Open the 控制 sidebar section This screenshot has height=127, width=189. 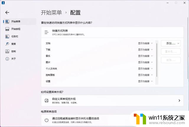click(x=20, y=51)
